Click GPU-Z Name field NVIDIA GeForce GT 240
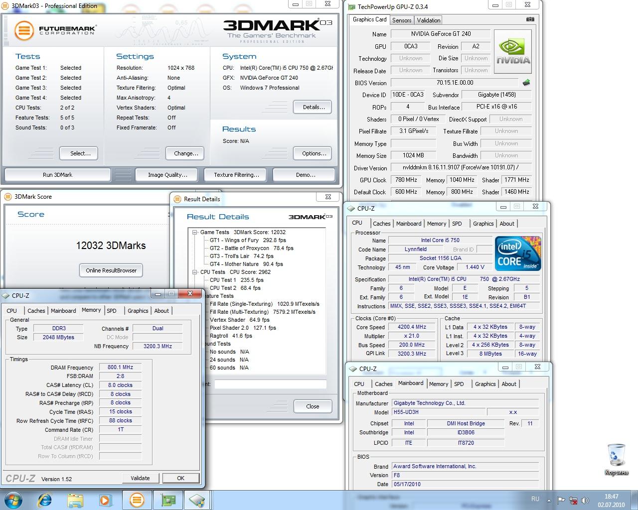Image resolution: width=638 pixels, height=510 pixels. pos(441,34)
